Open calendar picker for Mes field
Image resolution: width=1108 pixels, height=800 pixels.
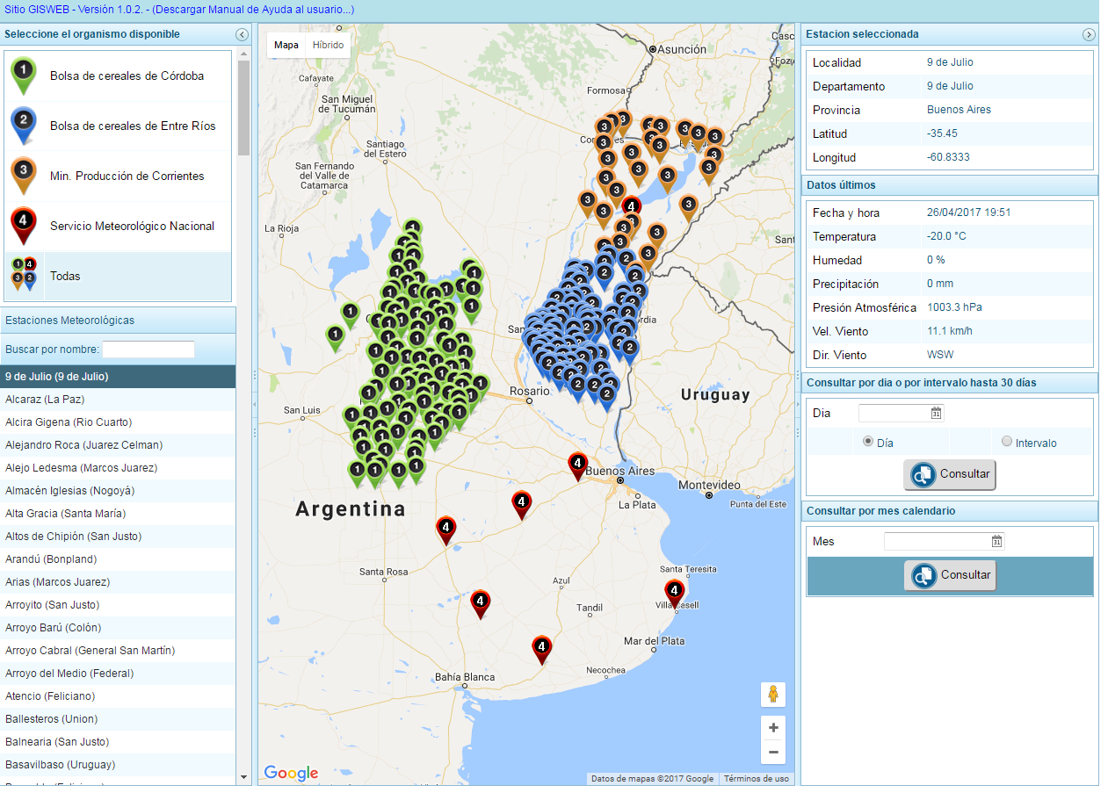coord(996,541)
